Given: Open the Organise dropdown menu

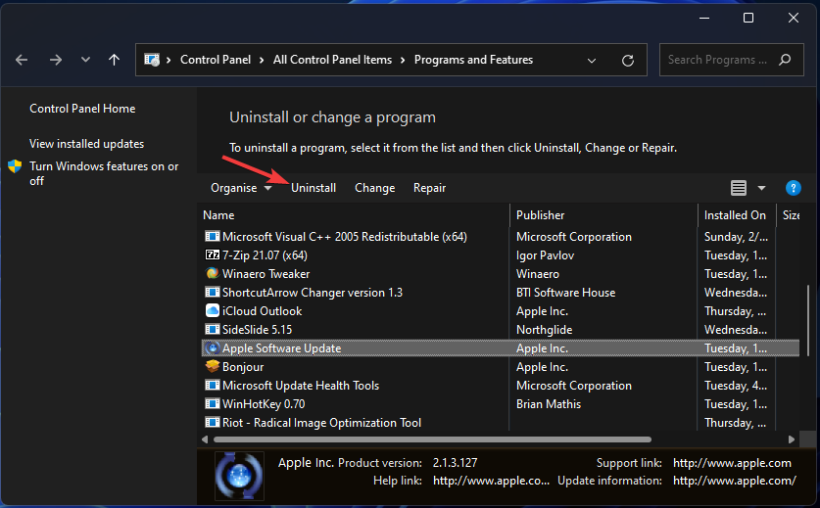Looking at the screenshot, I should [x=241, y=188].
